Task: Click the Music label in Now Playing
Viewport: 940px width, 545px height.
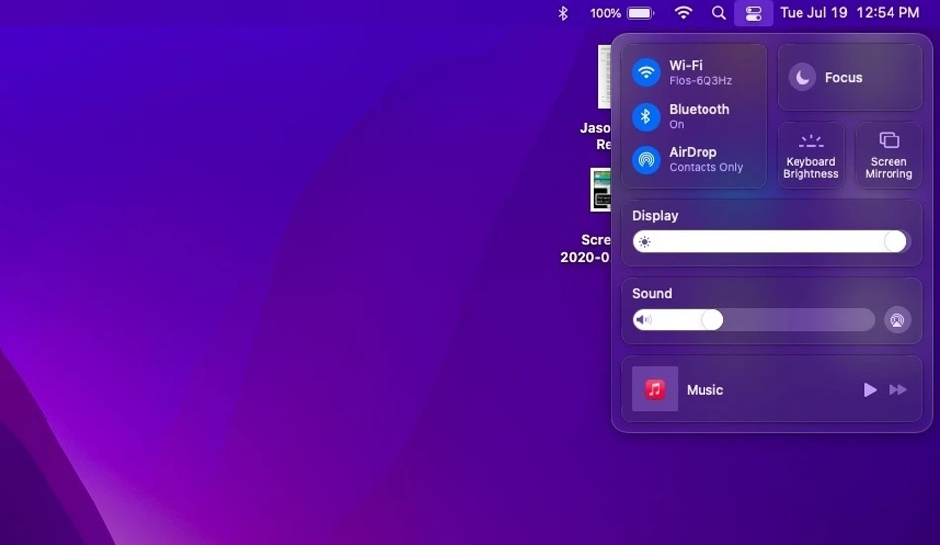Action: pyautogui.click(x=705, y=390)
